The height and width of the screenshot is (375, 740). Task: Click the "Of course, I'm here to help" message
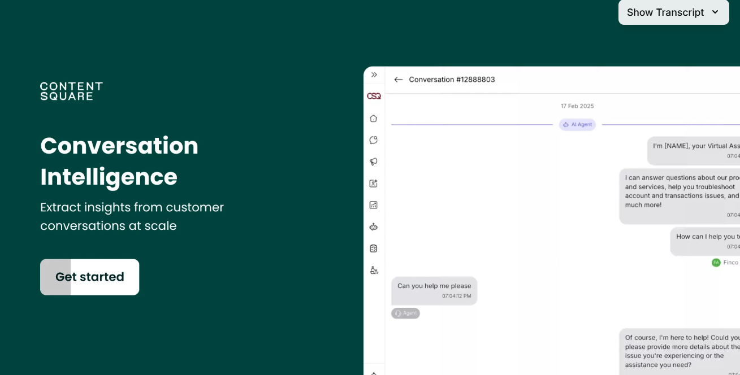click(680, 351)
